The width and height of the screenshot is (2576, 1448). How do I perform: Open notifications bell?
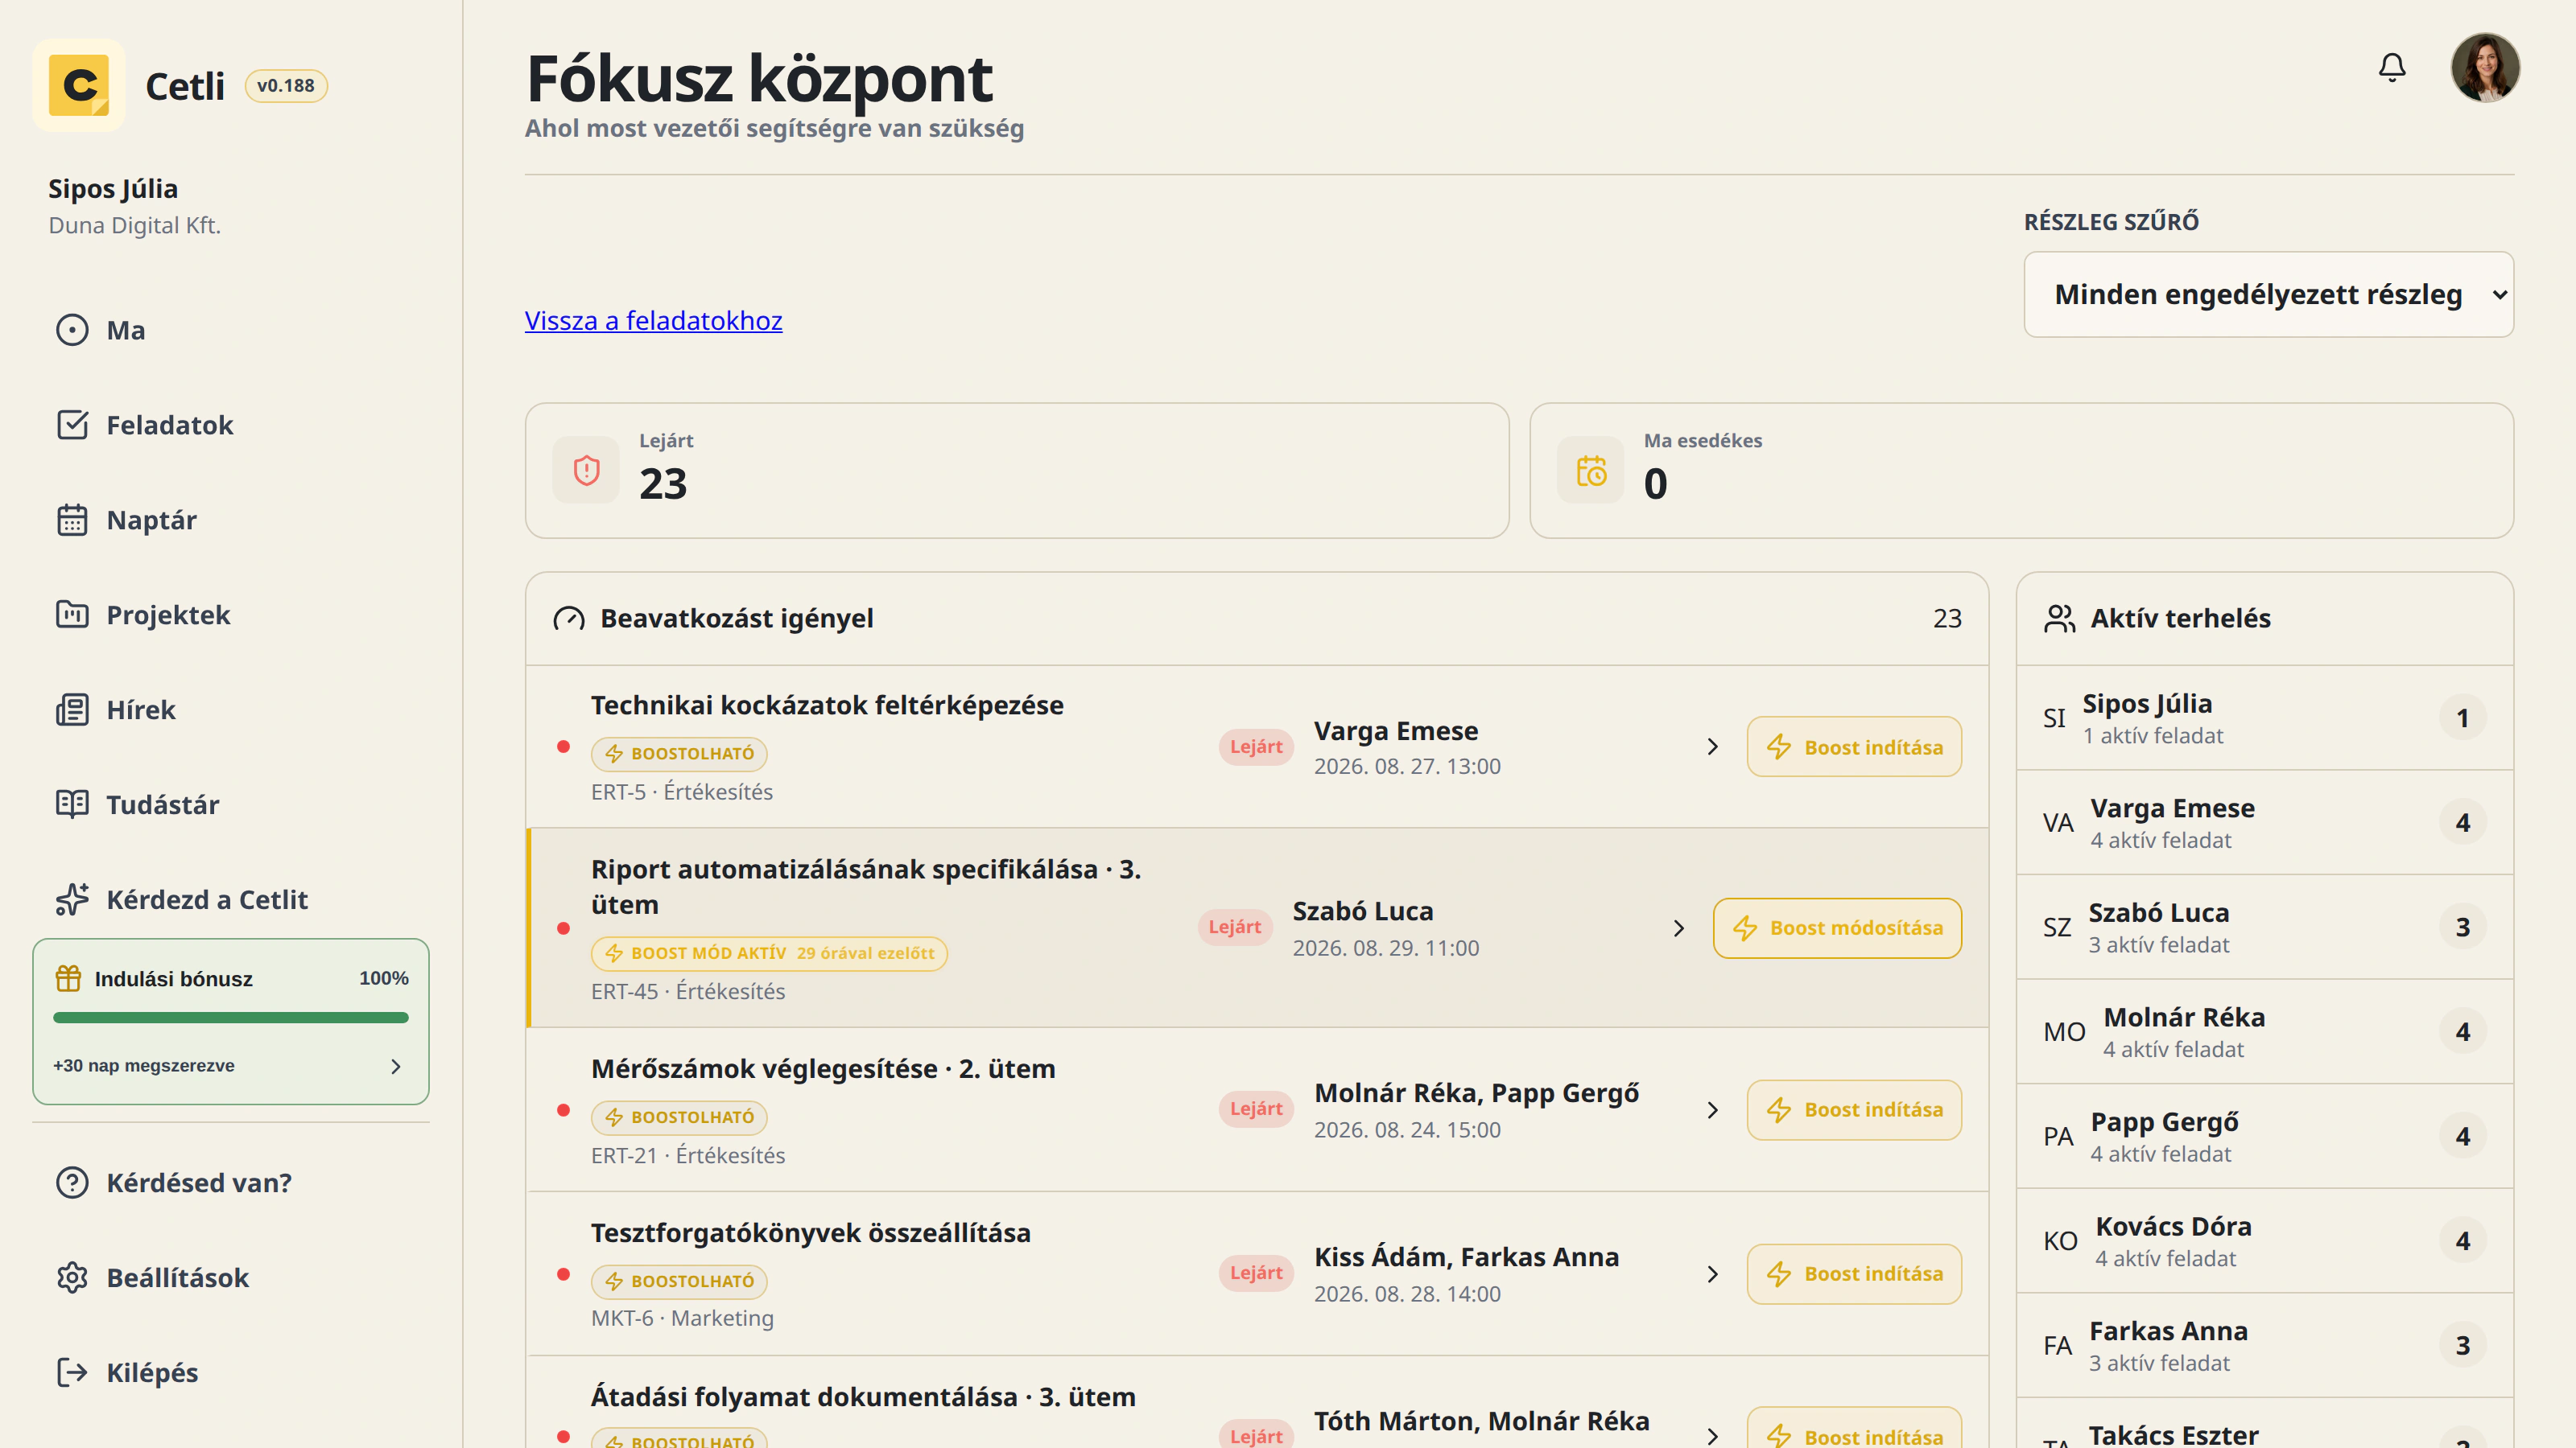(x=2391, y=67)
